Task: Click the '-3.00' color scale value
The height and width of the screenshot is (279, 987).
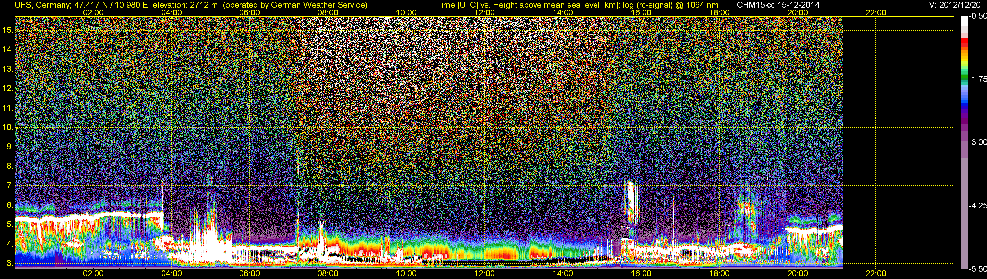Action: coord(977,142)
